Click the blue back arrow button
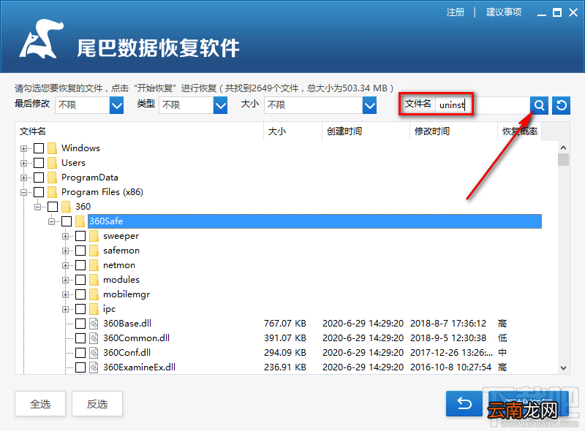The height and width of the screenshot is (431, 585). tap(464, 403)
